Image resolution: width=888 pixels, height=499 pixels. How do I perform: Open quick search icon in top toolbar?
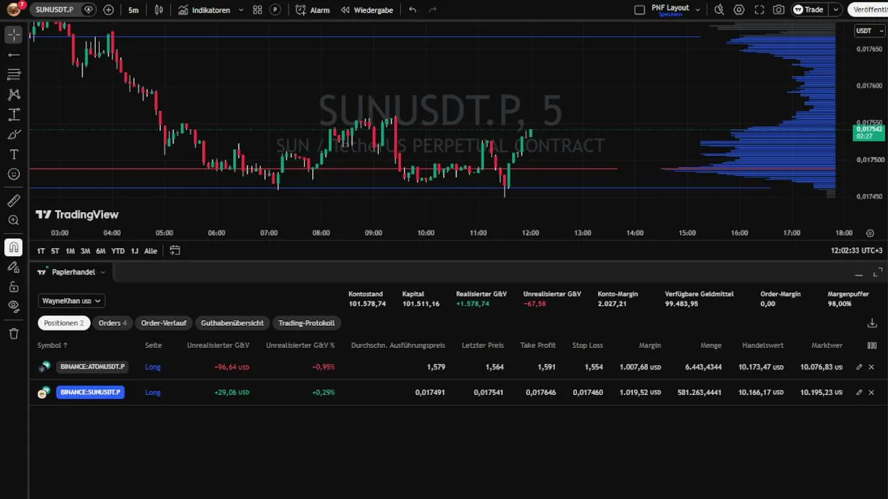pos(719,10)
